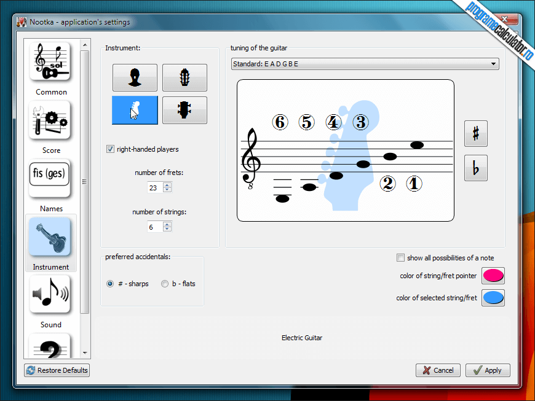The image size is (535, 401).
Task: Click the sidebar scroll down arrow
Action: [85, 353]
